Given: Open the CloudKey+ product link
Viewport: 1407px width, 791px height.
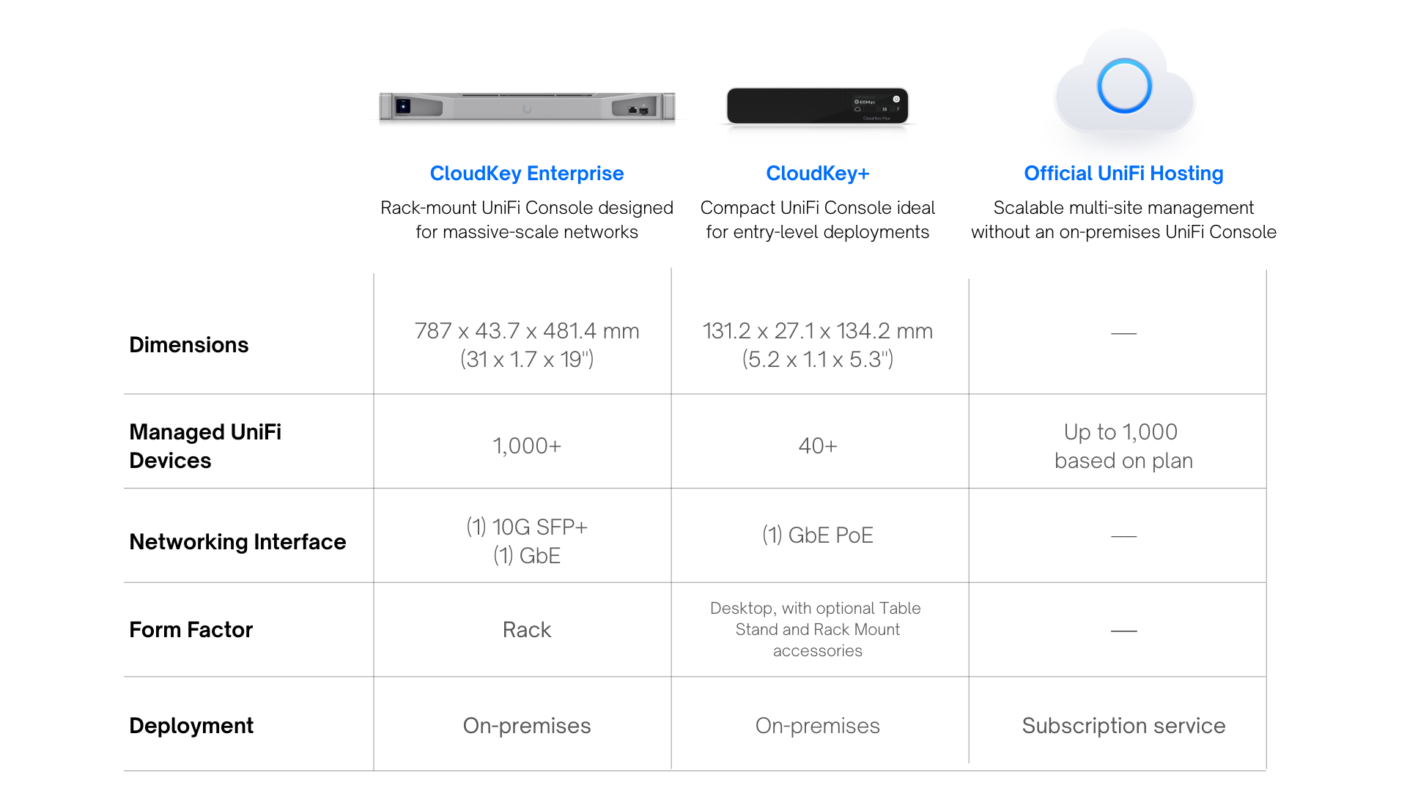Looking at the screenshot, I should click(x=817, y=174).
